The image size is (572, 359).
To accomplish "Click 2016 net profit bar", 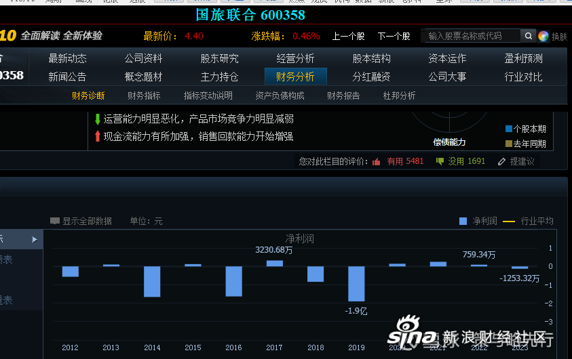I will 234,281.
